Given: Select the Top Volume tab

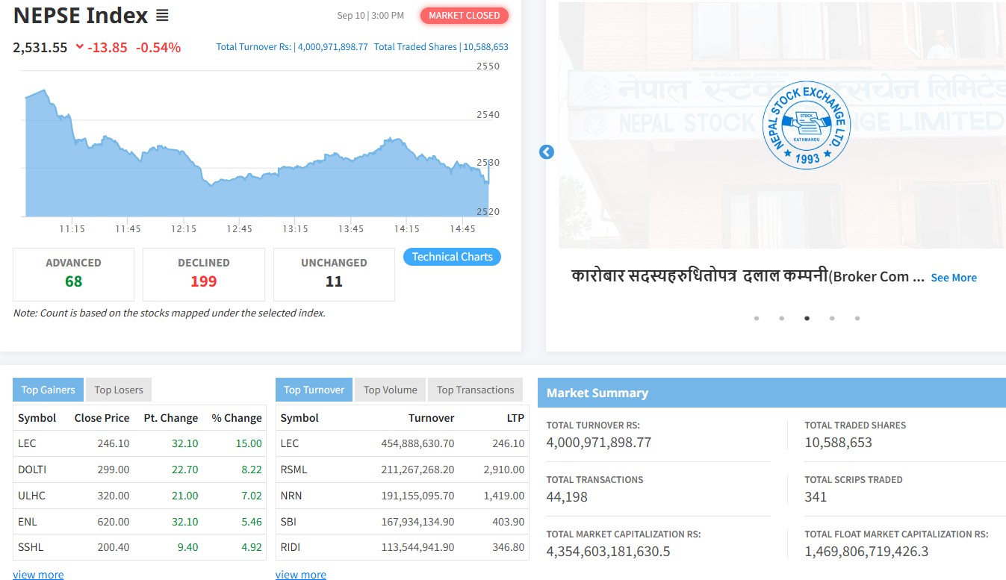Looking at the screenshot, I should (x=391, y=390).
